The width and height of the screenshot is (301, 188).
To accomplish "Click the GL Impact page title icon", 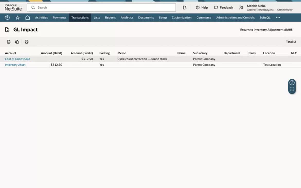I will click(x=7, y=30).
